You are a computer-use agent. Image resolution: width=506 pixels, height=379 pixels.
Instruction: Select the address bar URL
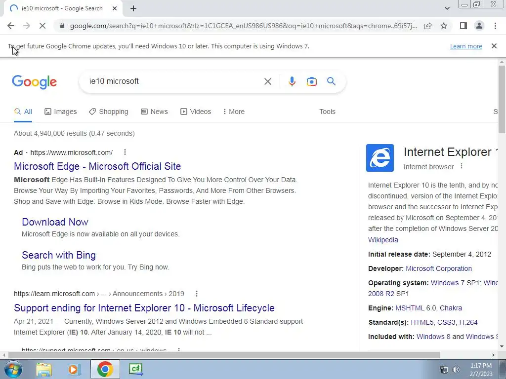[244, 26]
